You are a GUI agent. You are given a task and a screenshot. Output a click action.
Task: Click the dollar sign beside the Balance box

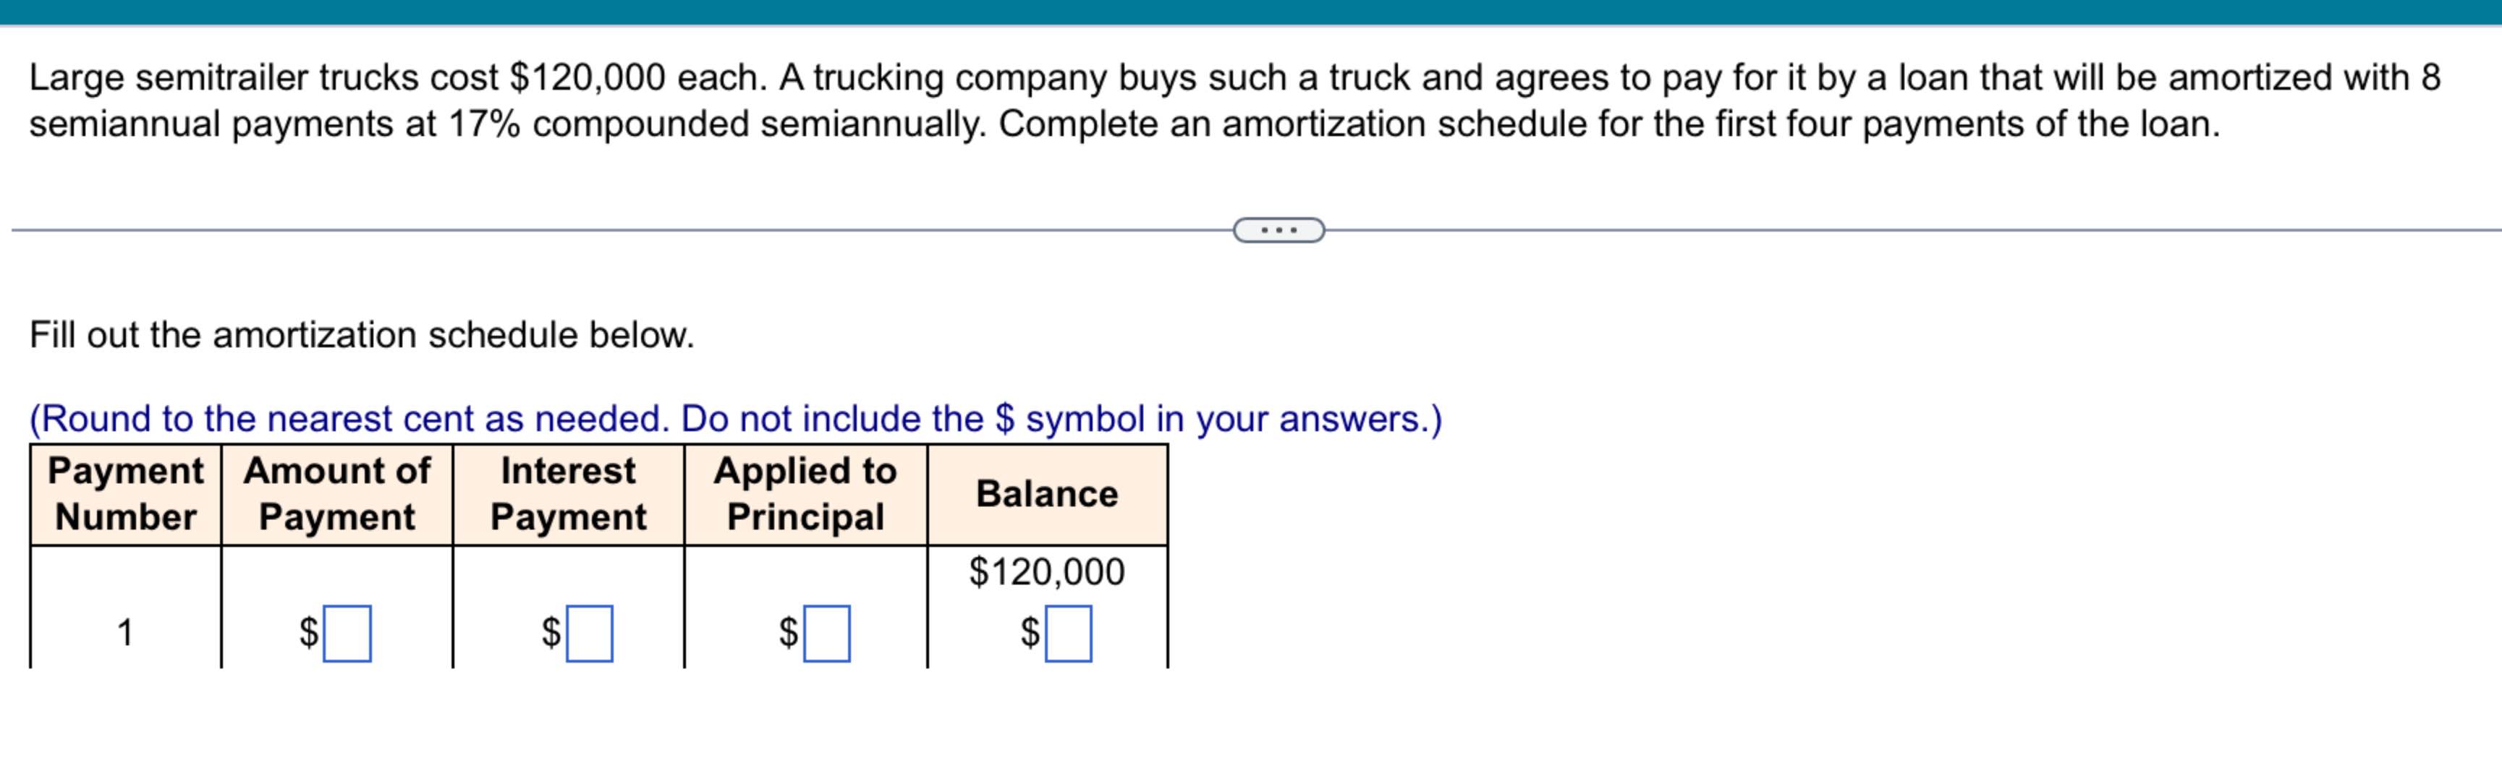(x=1030, y=634)
